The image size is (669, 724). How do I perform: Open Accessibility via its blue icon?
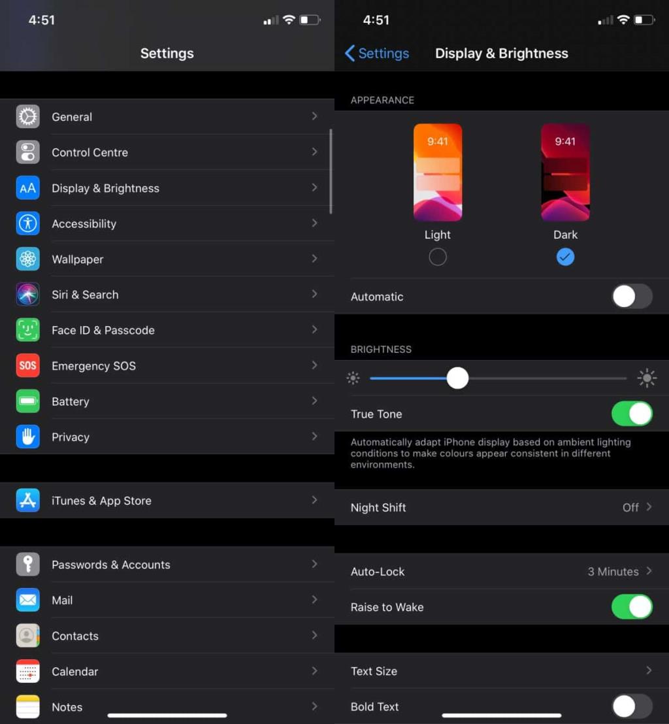[x=27, y=223]
